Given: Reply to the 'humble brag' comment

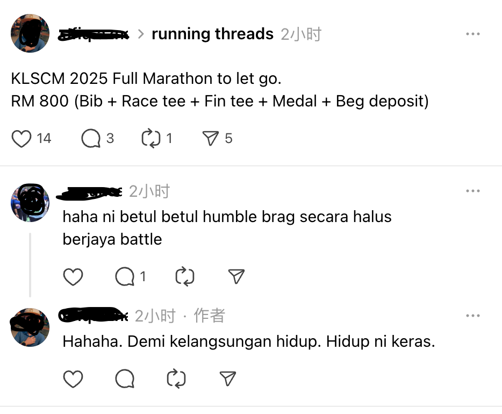Looking at the screenshot, I should 125,277.
